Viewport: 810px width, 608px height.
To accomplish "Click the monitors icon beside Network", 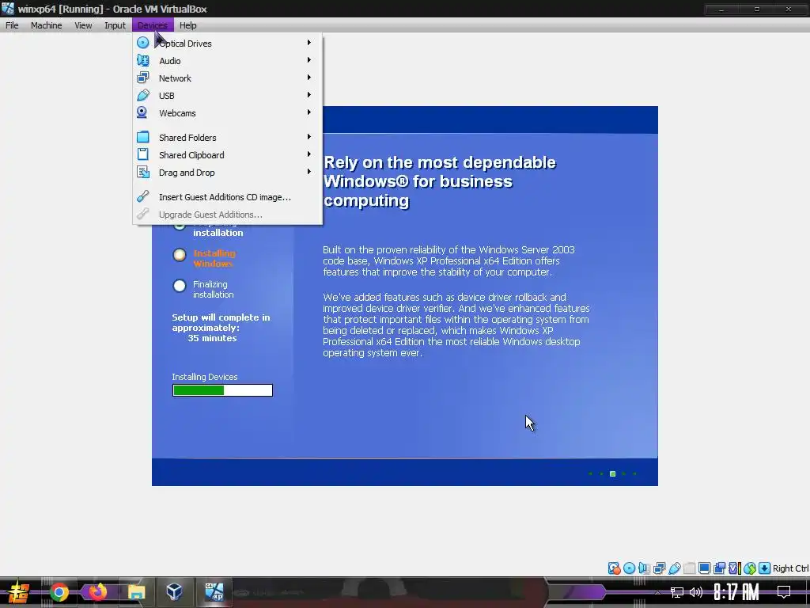I will point(142,78).
